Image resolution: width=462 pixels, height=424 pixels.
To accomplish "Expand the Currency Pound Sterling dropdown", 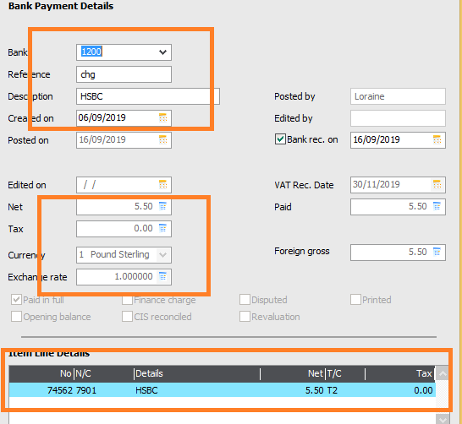I will pyautogui.click(x=162, y=254).
